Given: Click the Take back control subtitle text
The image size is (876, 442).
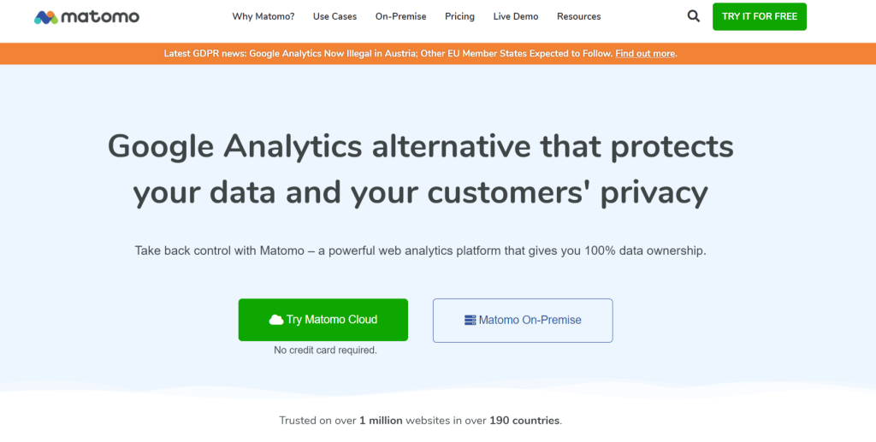Looking at the screenshot, I should (420, 251).
